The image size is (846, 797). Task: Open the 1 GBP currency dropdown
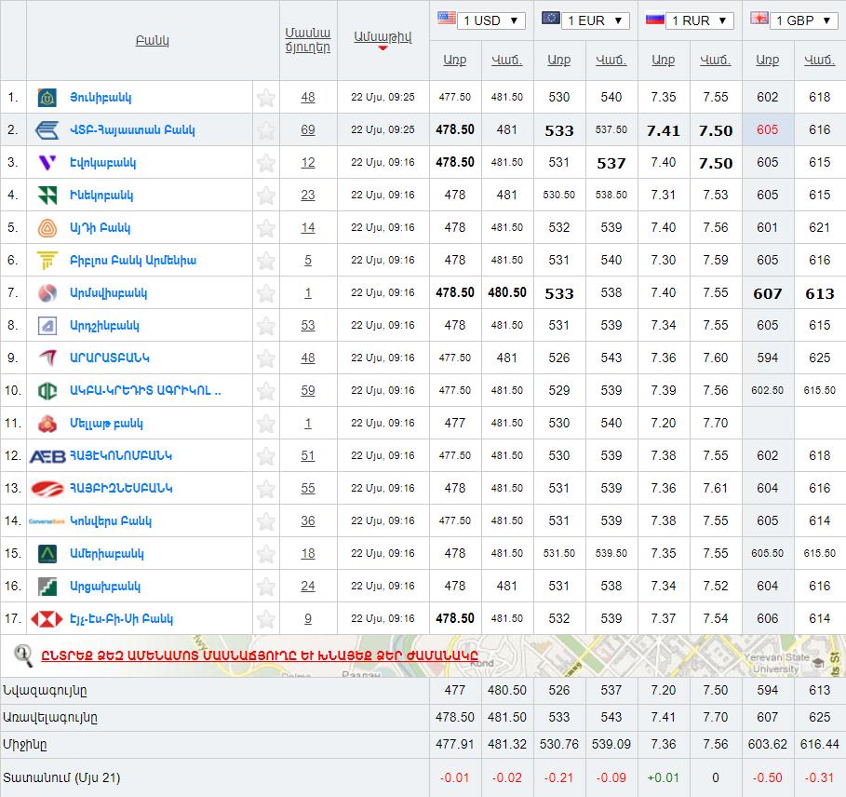pos(803,20)
